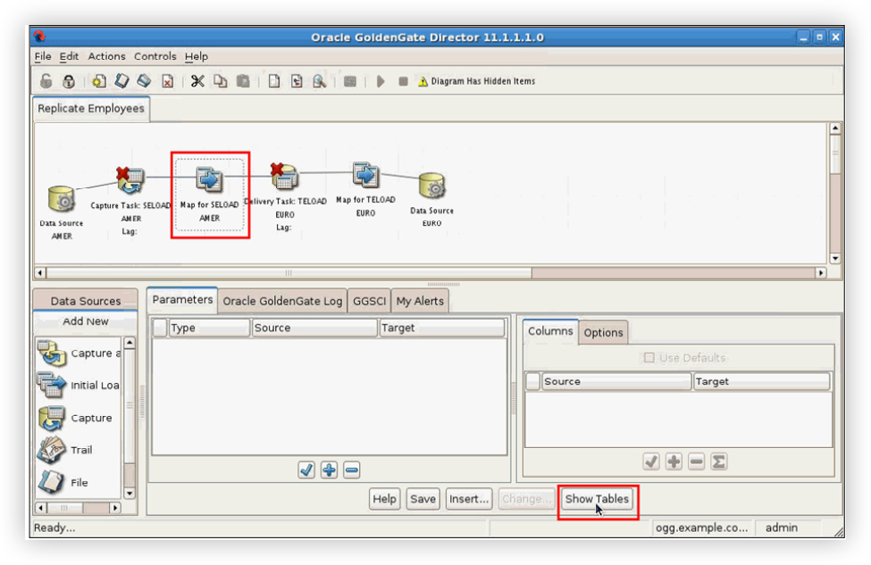Switch to the Options tab
This screenshot has height=565, width=871.
click(603, 332)
